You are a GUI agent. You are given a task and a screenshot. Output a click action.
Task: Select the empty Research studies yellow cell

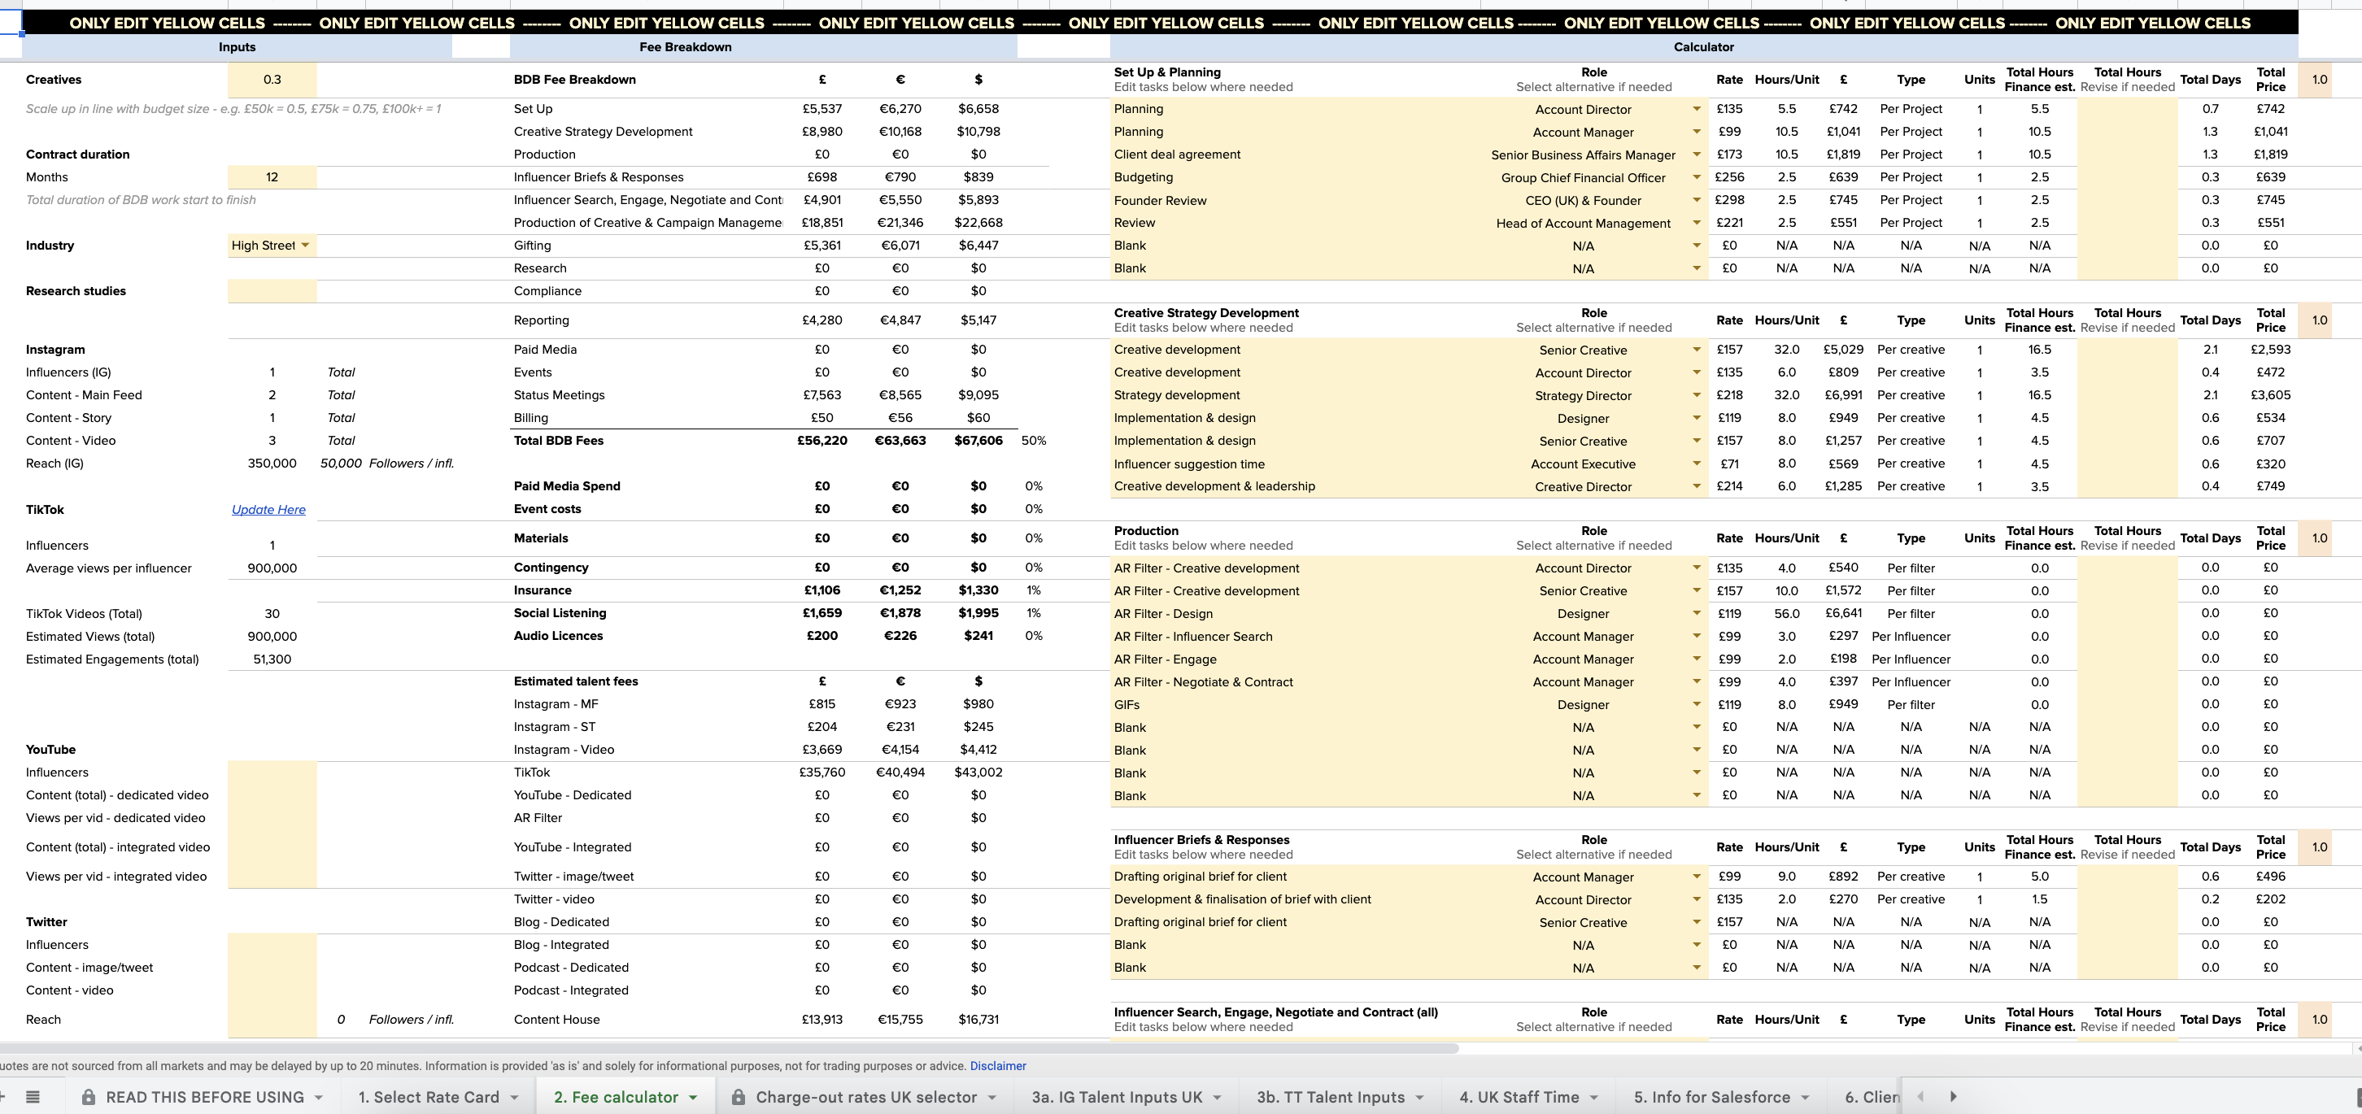(x=272, y=290)
